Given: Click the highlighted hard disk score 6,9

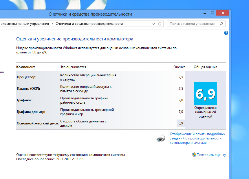Looking at the screenshot, I should (x=181, y=123).
